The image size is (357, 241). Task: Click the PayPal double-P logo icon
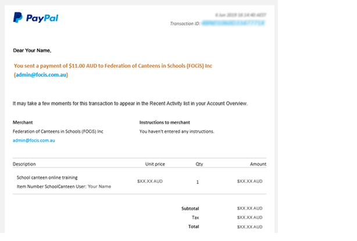(x=17, y=17)
